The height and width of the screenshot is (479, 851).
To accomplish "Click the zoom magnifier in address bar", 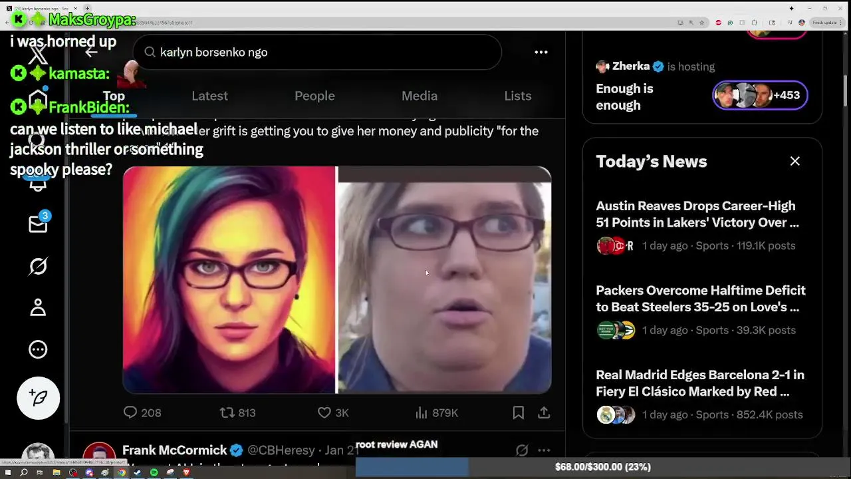I will (691, 23).
